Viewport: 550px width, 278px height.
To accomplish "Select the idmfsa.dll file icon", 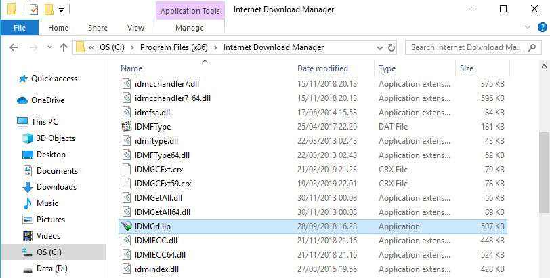I will [x=126, y=113].
